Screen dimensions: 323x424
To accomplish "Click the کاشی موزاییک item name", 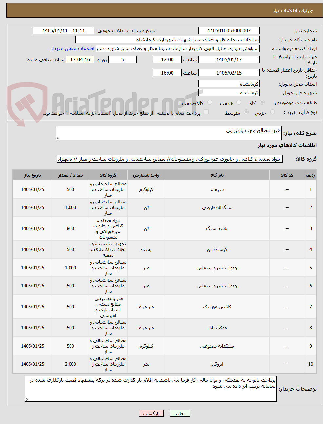I will (217, 307).
